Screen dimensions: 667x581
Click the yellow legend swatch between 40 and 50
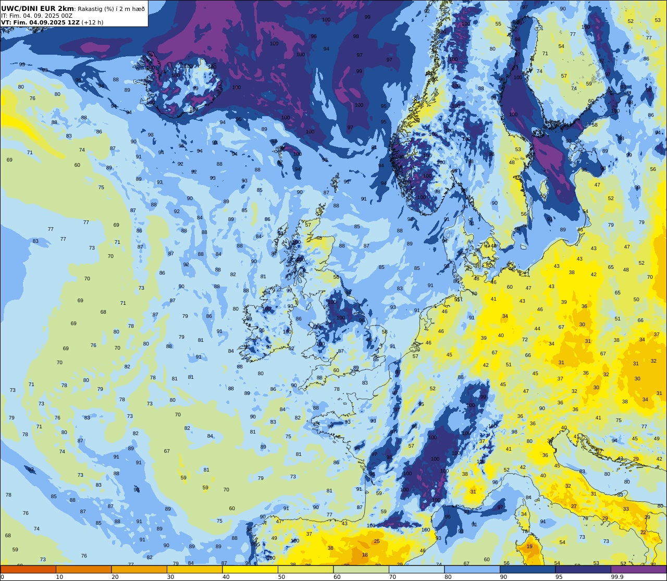250,570
